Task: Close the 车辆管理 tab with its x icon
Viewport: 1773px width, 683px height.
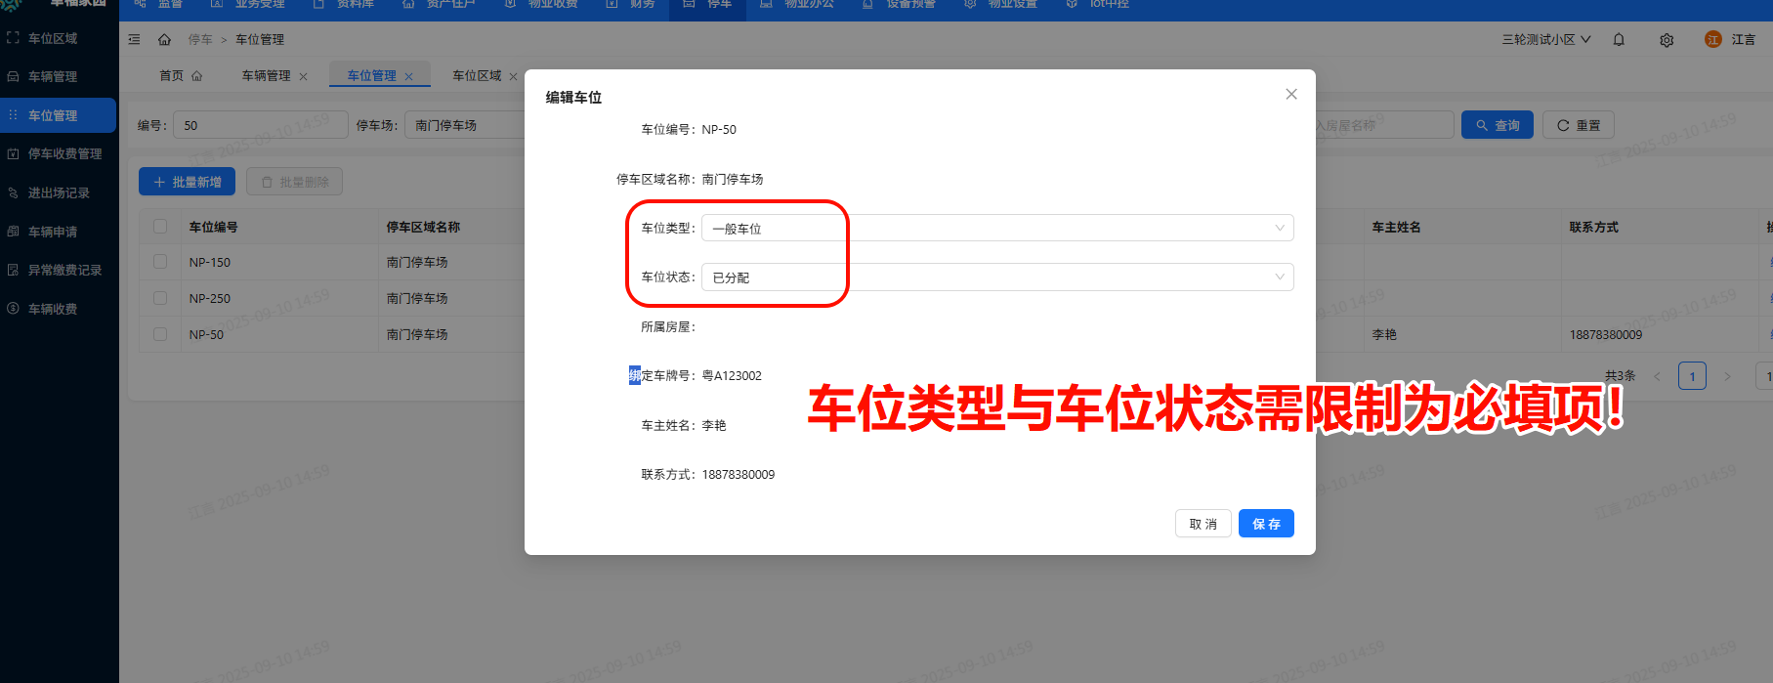Action: coord(304,76)
